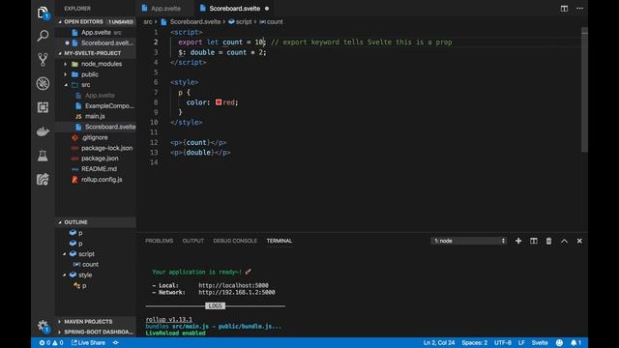Go to line via Ln 2, Col 24
Screen dimensions: 619x348
tap(439, 343)
